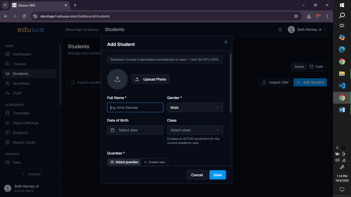Go to Timetable page

(x=29, y=113)
